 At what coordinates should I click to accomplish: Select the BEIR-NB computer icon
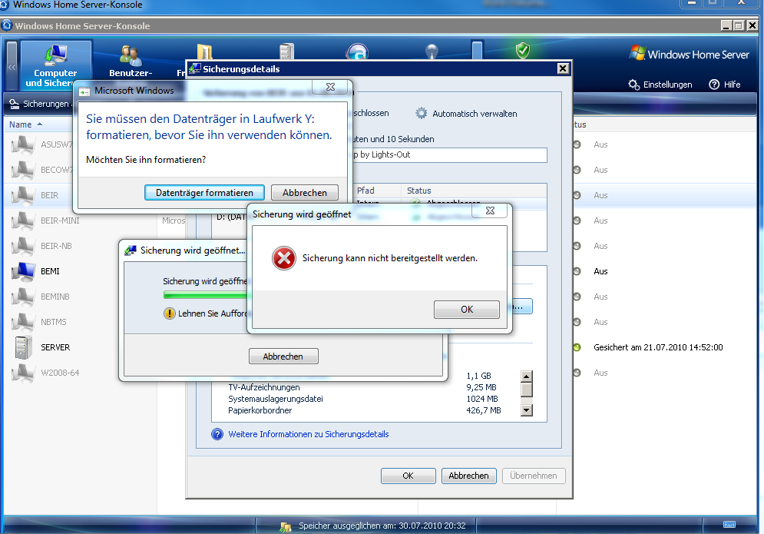[x=23, y=246]
